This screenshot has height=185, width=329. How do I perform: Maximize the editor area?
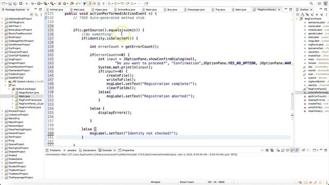290,9
